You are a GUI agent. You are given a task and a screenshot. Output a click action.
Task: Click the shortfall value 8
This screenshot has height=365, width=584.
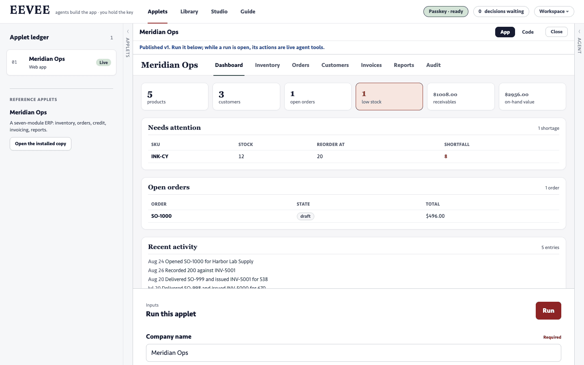446,157
